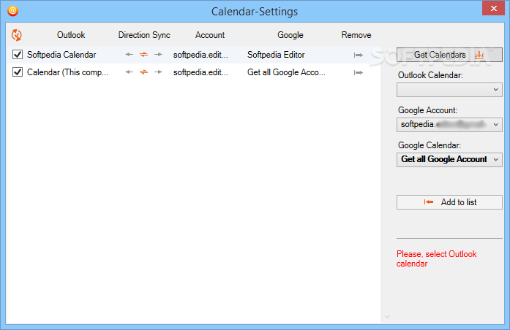Close the Calendar-Settings window
Screen dimensions: 510x330
pyautogui.click(x=493, y=8)
